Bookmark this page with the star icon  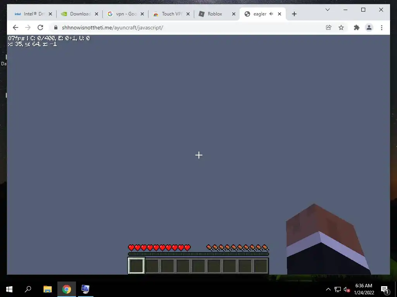coord(341,27)
